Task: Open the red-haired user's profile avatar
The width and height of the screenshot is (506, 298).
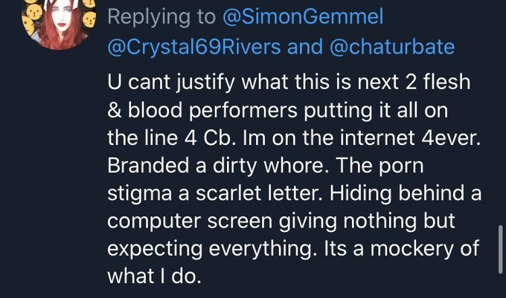Action: pyautogui.click(x=59, y=22)
